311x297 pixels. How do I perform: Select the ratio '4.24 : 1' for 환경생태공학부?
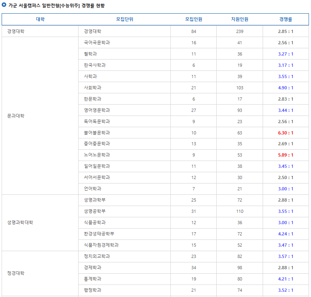point(286,234)
